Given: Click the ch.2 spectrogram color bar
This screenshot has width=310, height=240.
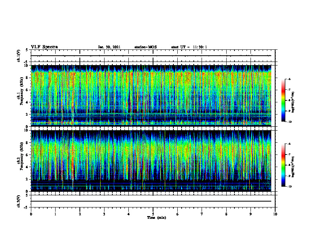Looking at the screenshot, I should point(283,165).
